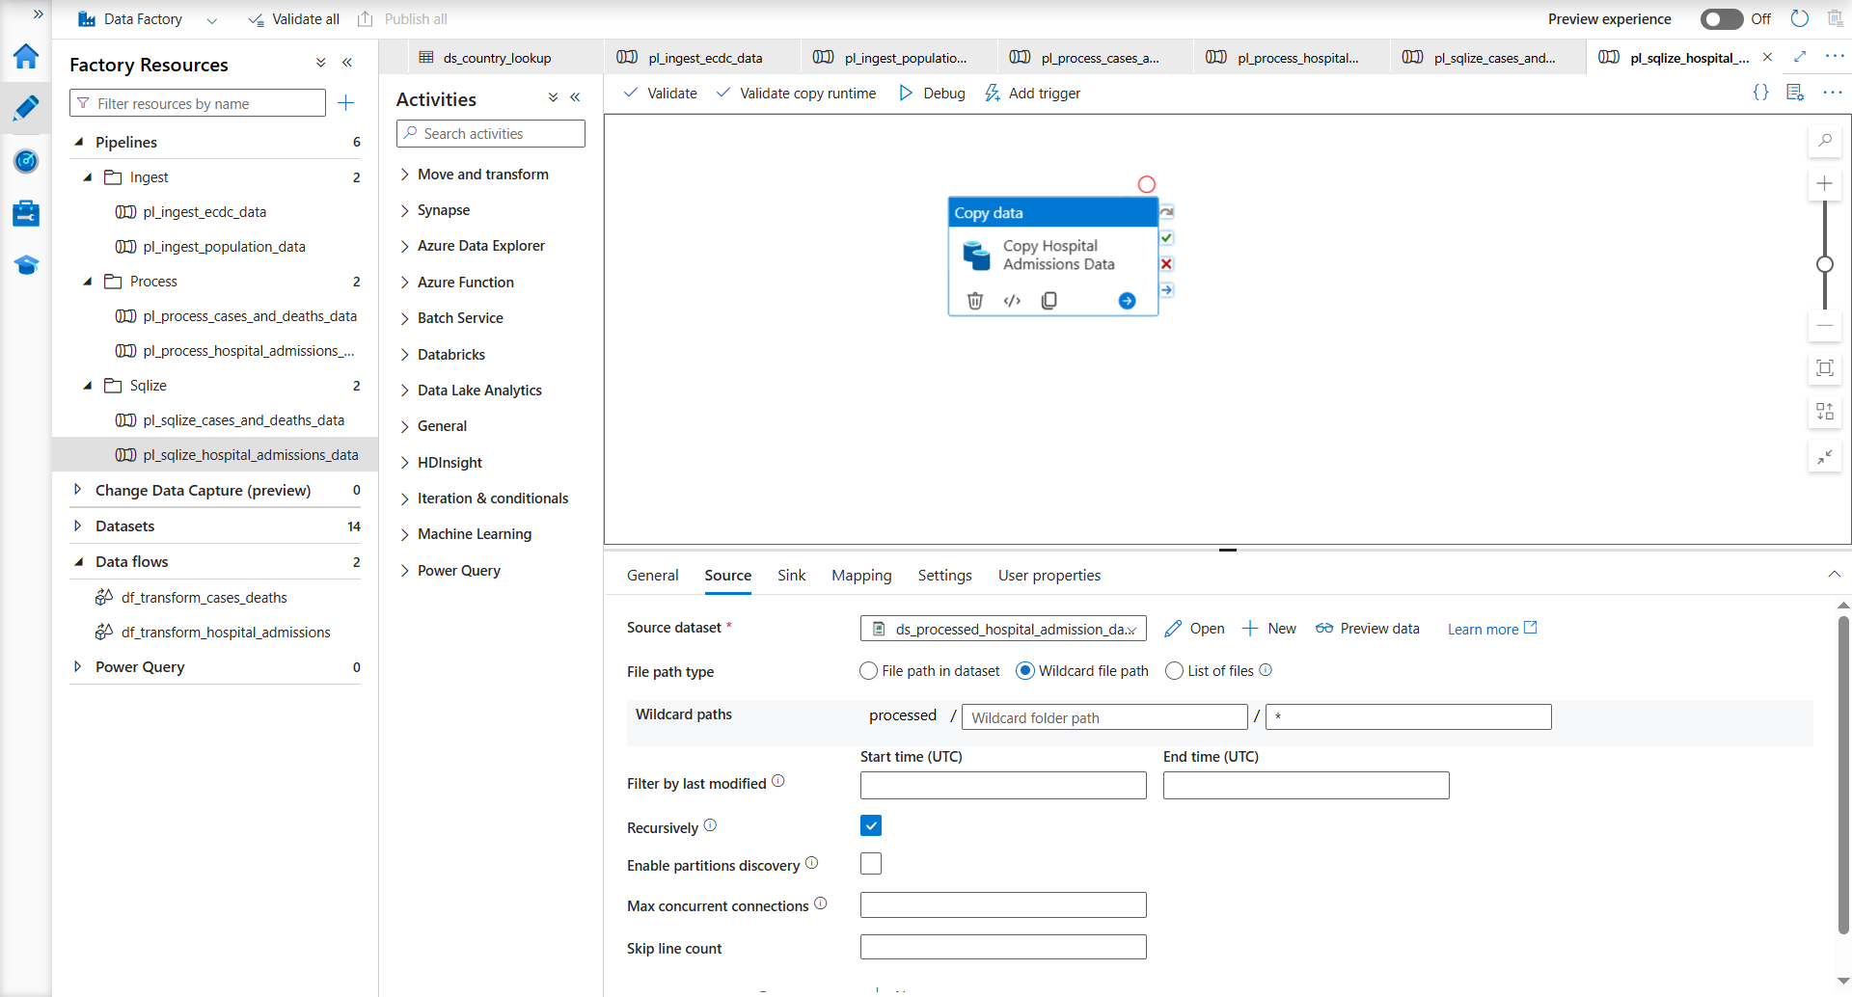Screen dimensions: 1852x997
Task: Open the General properties tab
Action: coord(653,576)
